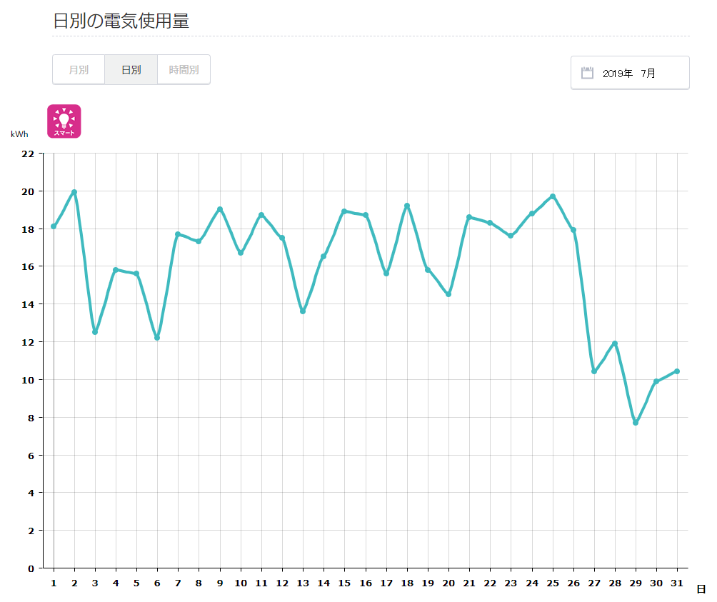
Task: Click the data point for day 24
Action: [532, 214]
